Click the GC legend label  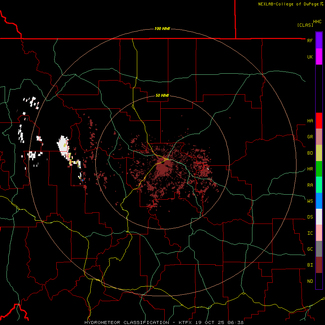tap(310, 249)
